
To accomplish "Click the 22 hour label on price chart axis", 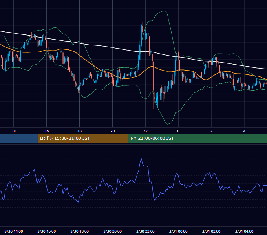I will point(145,131).
